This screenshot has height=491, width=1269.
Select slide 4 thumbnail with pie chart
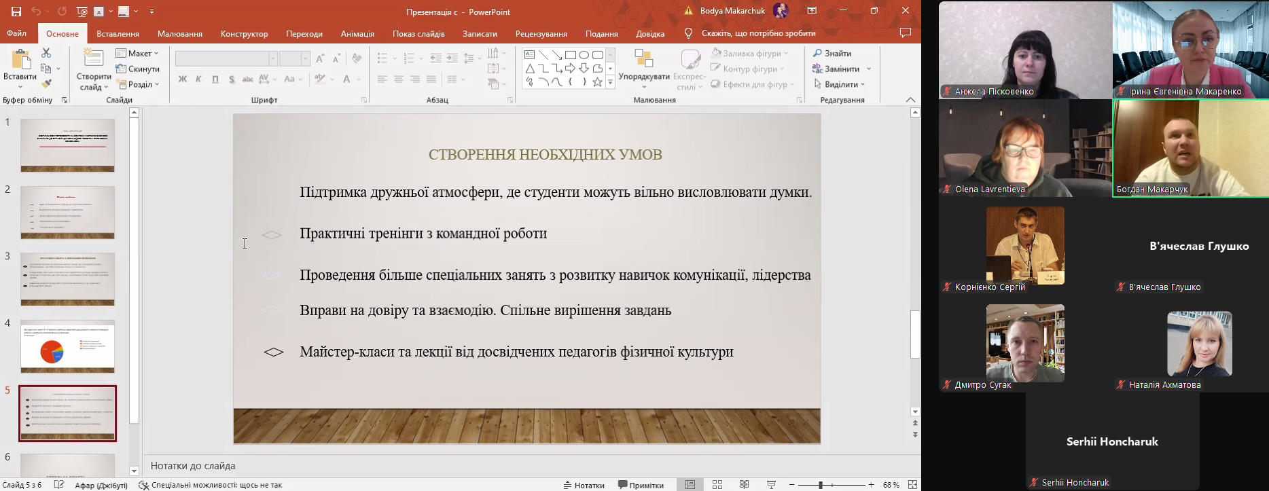67,346
